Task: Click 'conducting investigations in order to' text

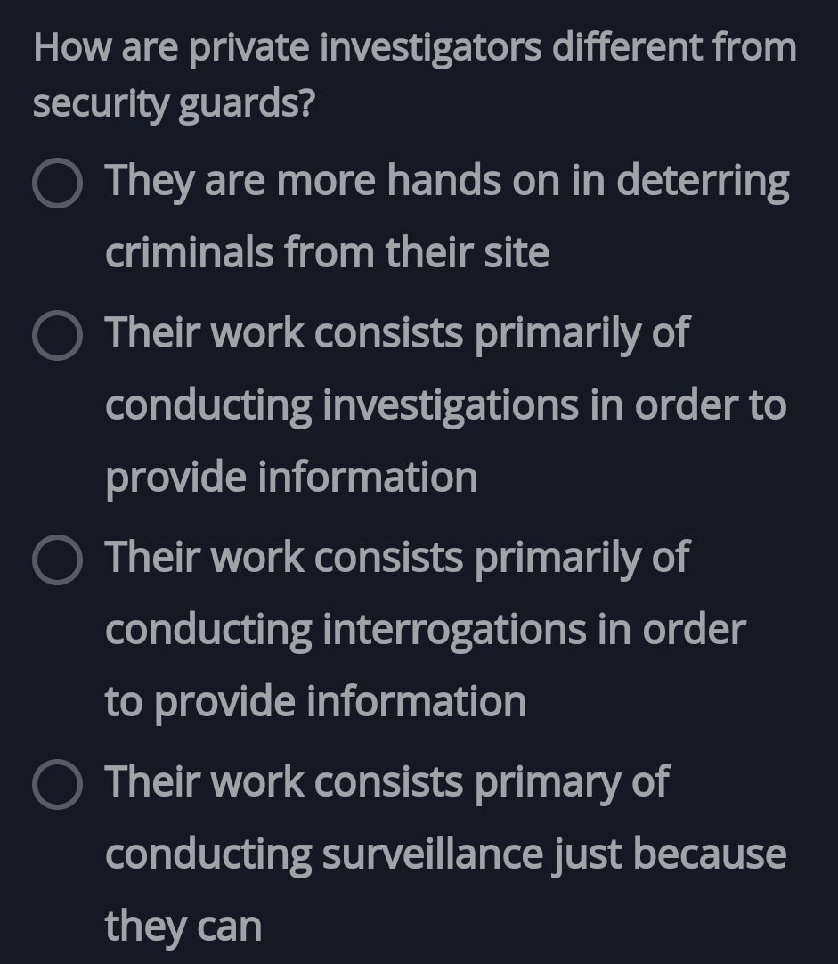Action: point(445,405)
